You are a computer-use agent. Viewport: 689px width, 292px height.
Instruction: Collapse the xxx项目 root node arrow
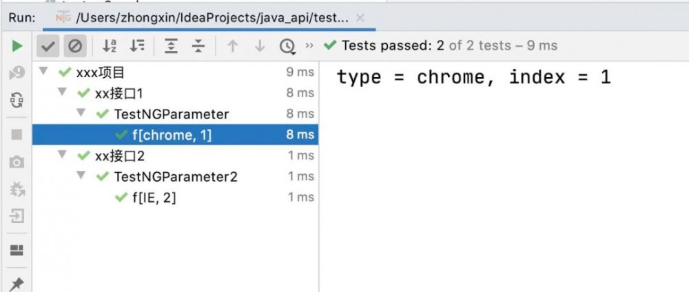pos(45,72)
